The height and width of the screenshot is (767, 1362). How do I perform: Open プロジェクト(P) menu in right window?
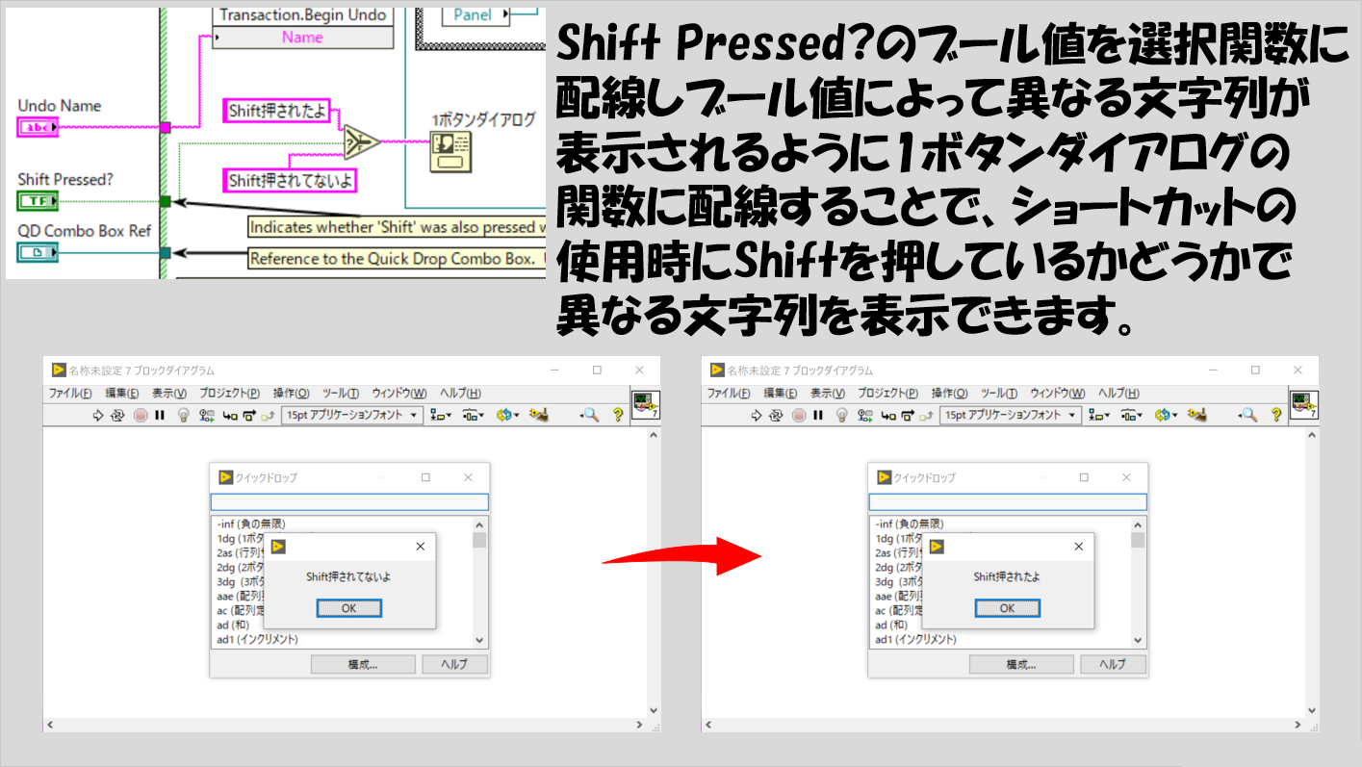coord(888,393)
